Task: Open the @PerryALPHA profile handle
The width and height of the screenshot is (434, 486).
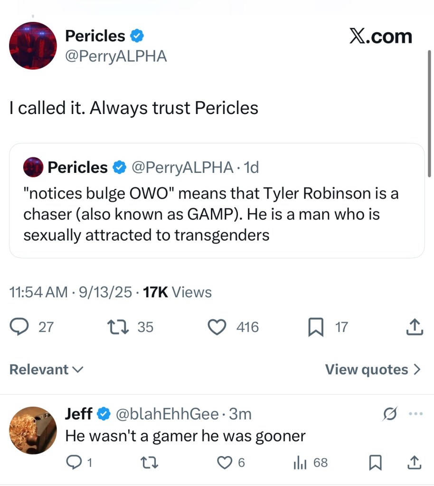Action: (116, 57)
